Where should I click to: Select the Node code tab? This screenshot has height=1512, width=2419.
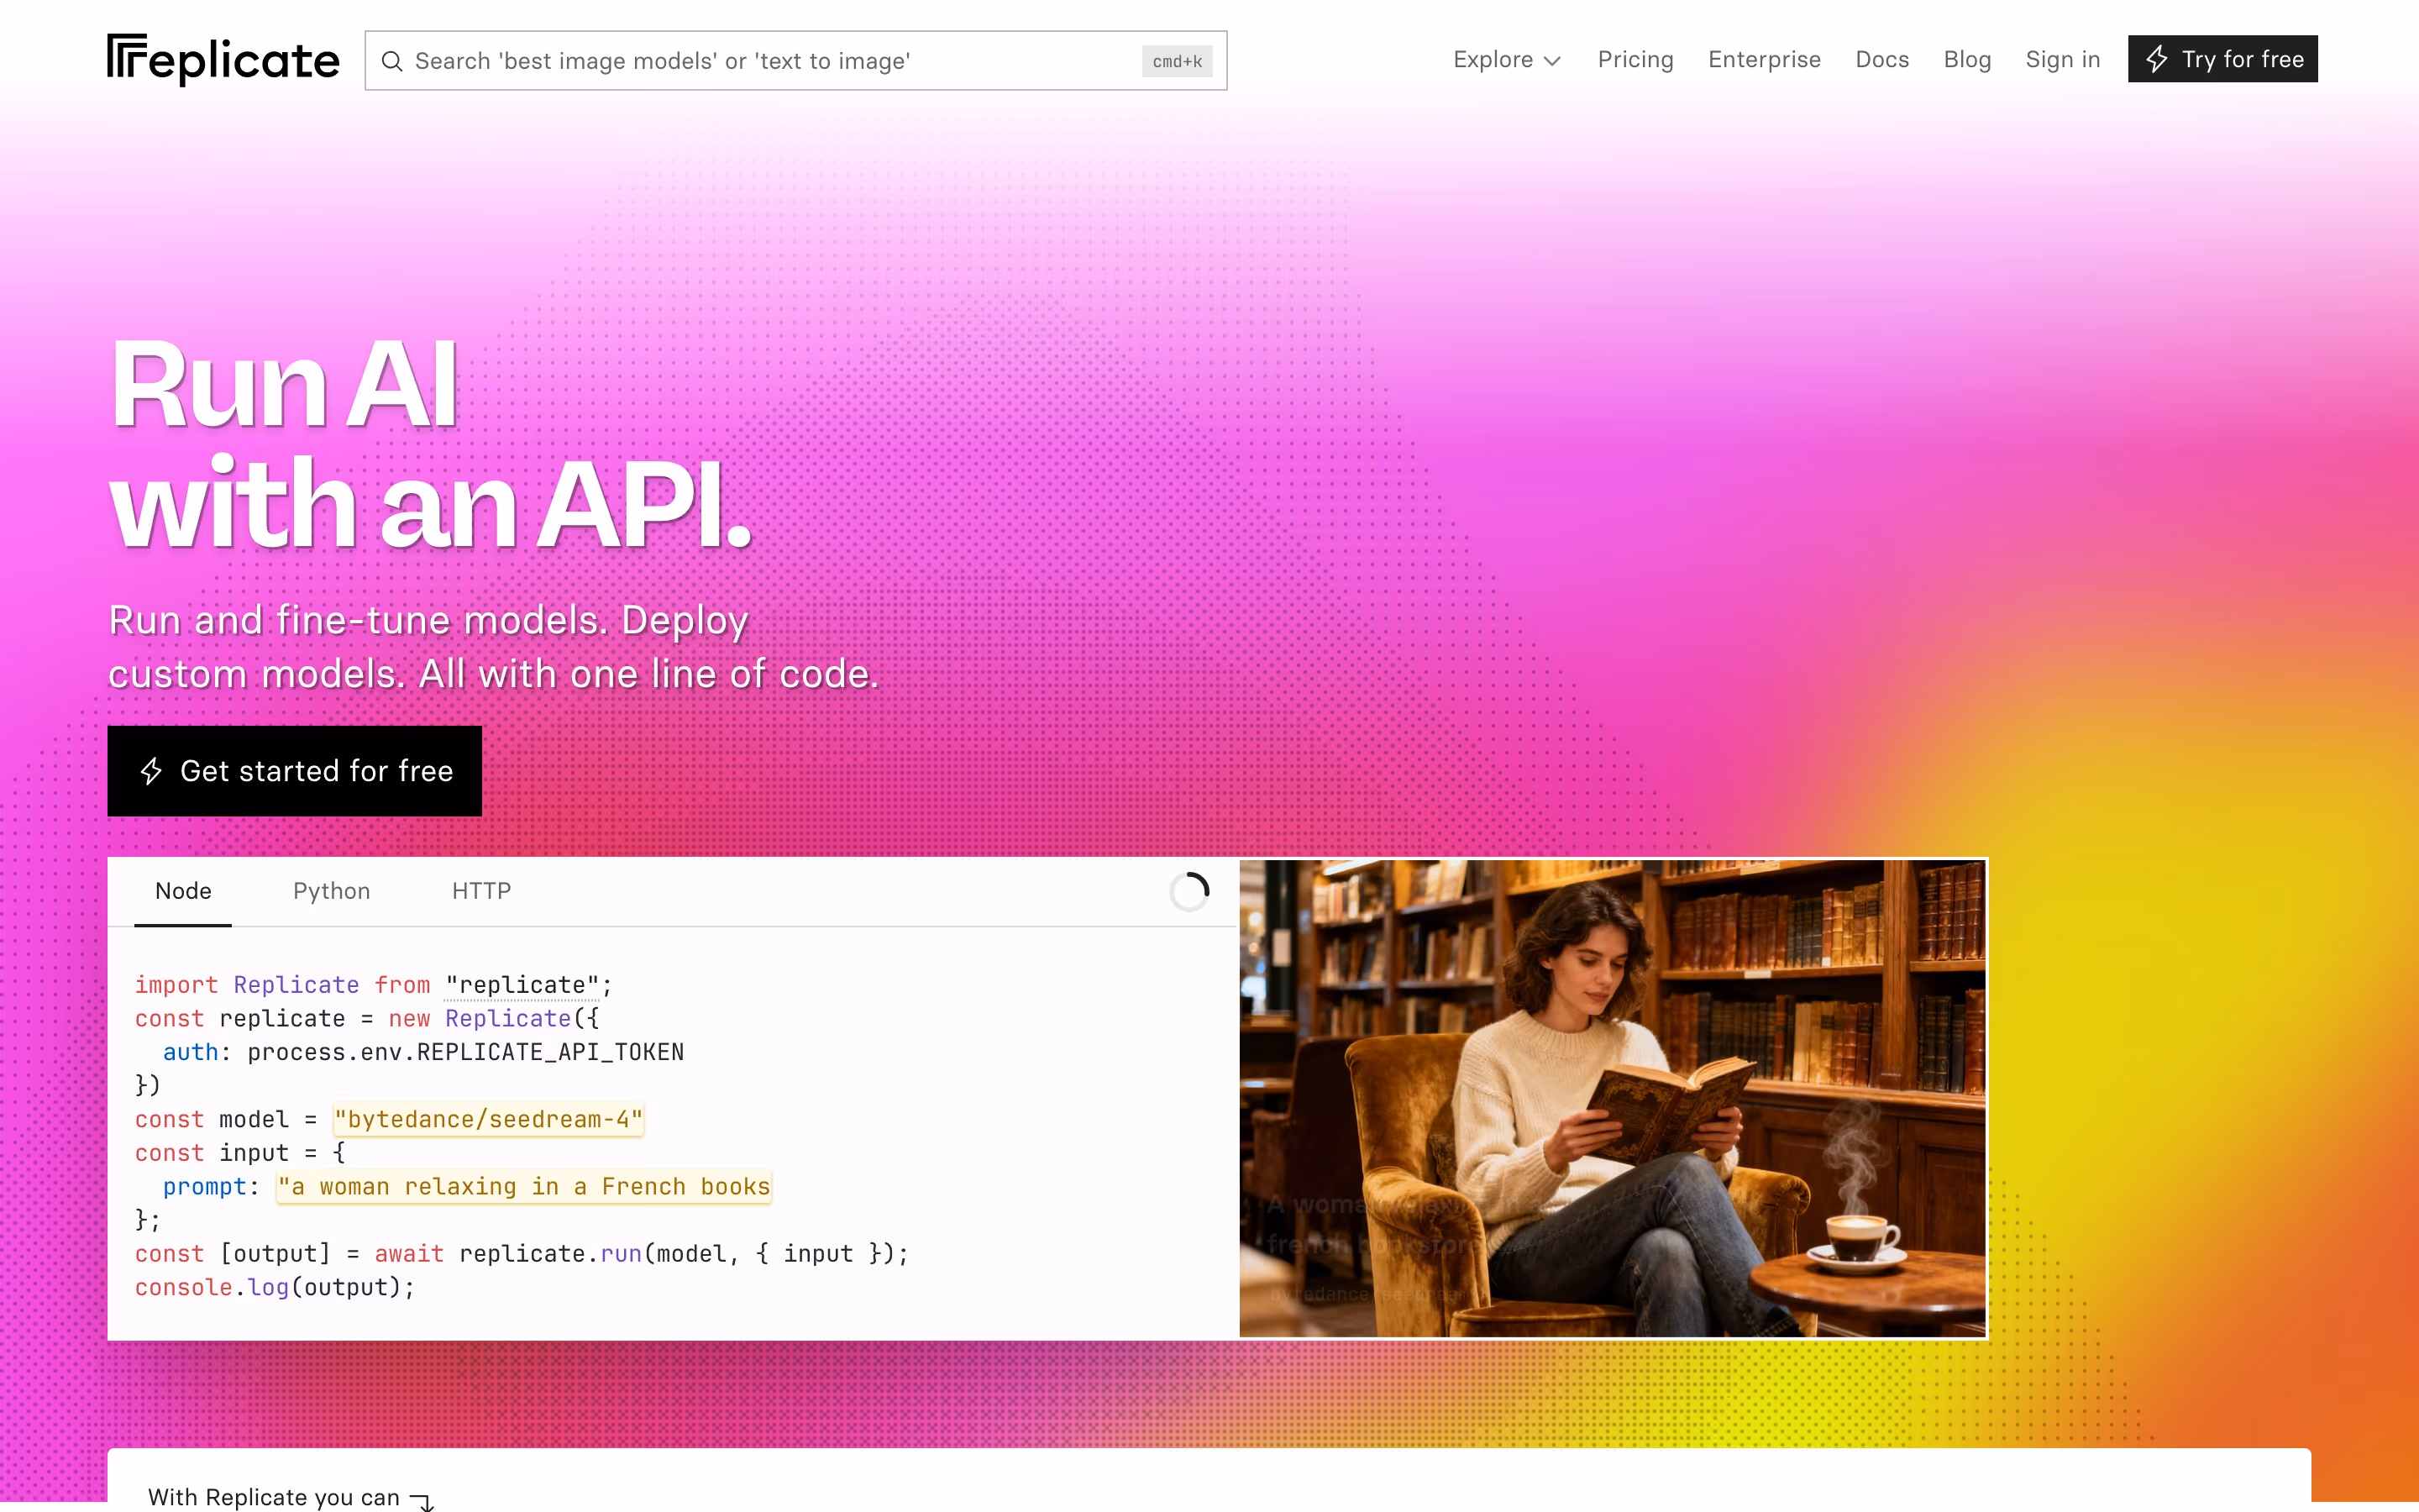pos(183,891)
